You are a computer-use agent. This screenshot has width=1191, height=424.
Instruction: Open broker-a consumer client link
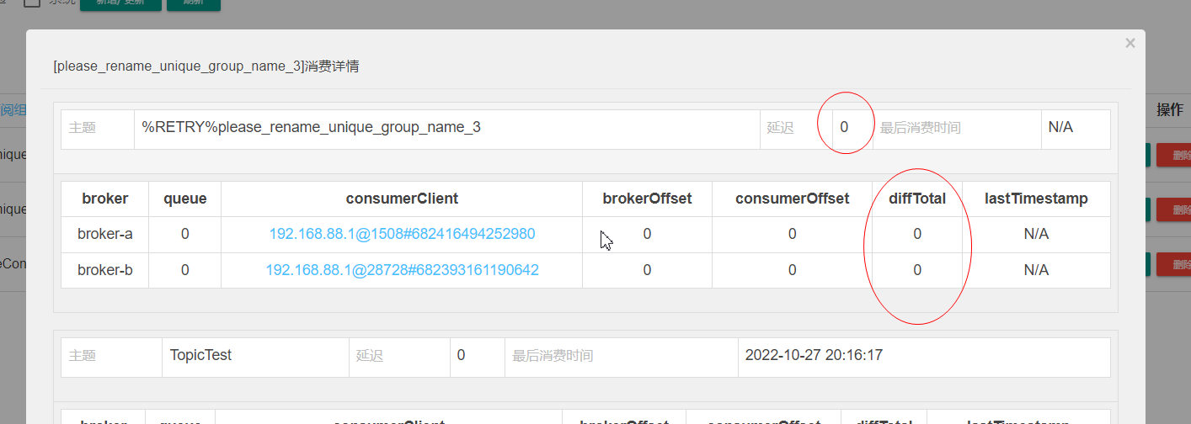(x=402, y=234)
